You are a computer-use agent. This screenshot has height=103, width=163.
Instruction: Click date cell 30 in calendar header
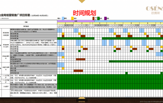coord(91,27)
